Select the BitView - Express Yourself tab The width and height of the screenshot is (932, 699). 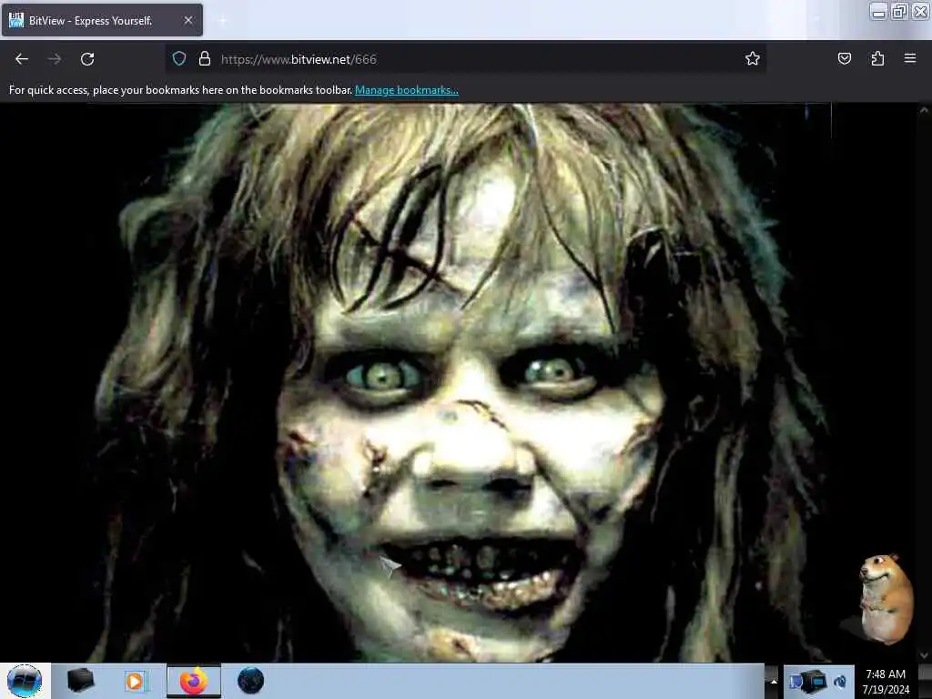click(102, 20)
